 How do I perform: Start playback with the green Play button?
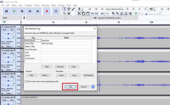(x=14, y=11)
